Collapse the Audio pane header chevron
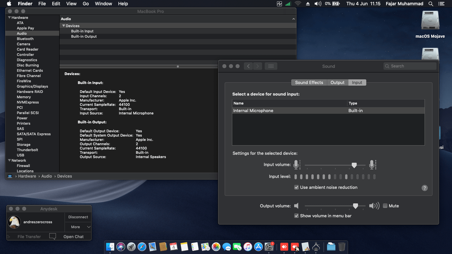The image size is (452, 254). pos(294,19)
